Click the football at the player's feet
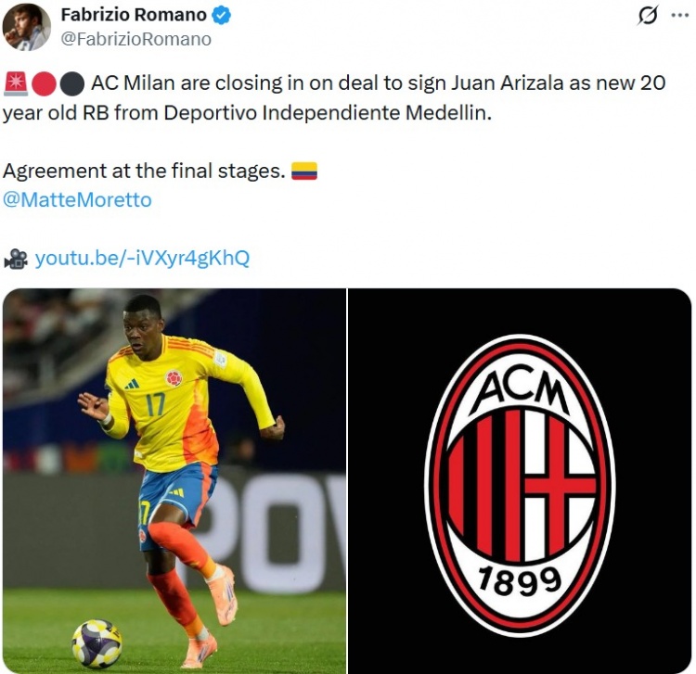Screen dimensions: 696x674 tap(97, 643)
